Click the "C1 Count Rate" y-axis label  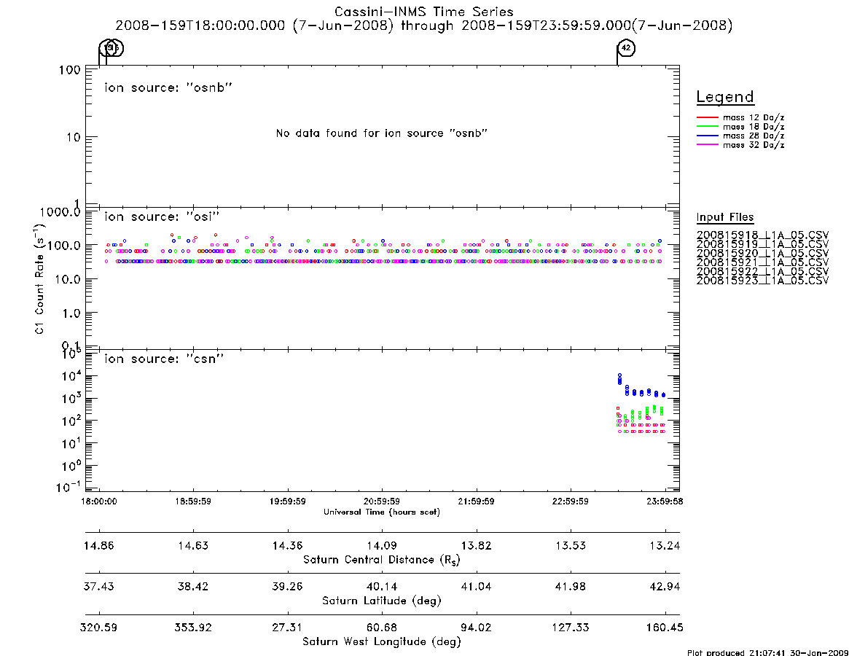tap(39, 278)
